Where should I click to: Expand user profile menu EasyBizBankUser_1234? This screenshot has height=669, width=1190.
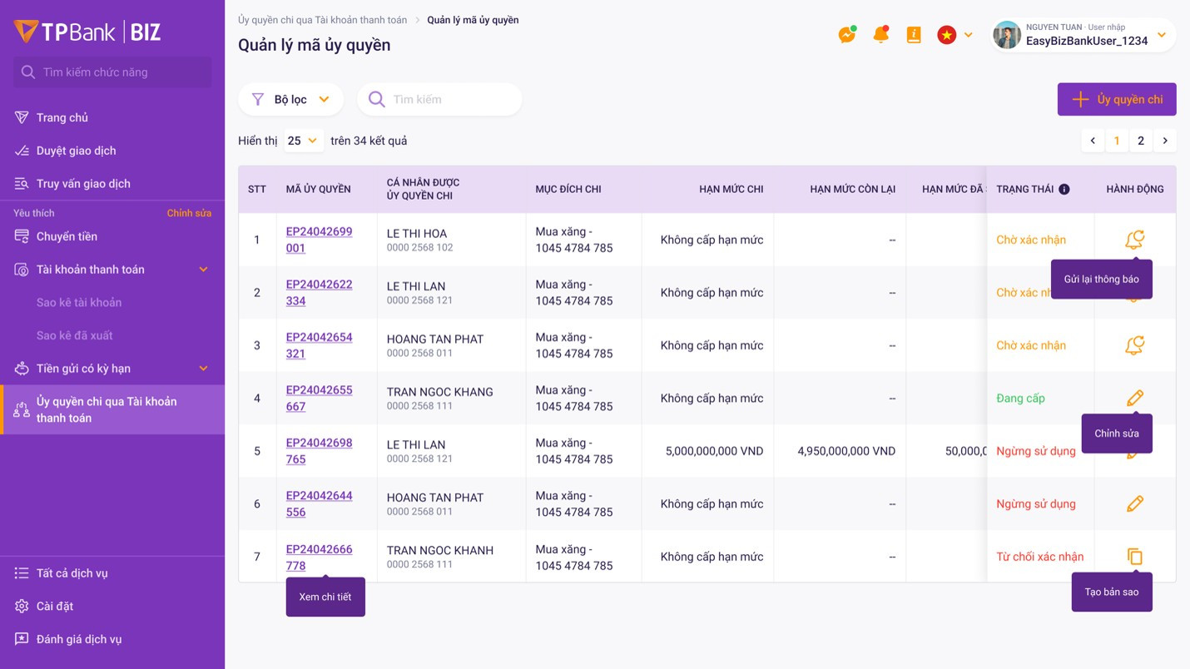pyautogui.click(x=1083, y=35)
